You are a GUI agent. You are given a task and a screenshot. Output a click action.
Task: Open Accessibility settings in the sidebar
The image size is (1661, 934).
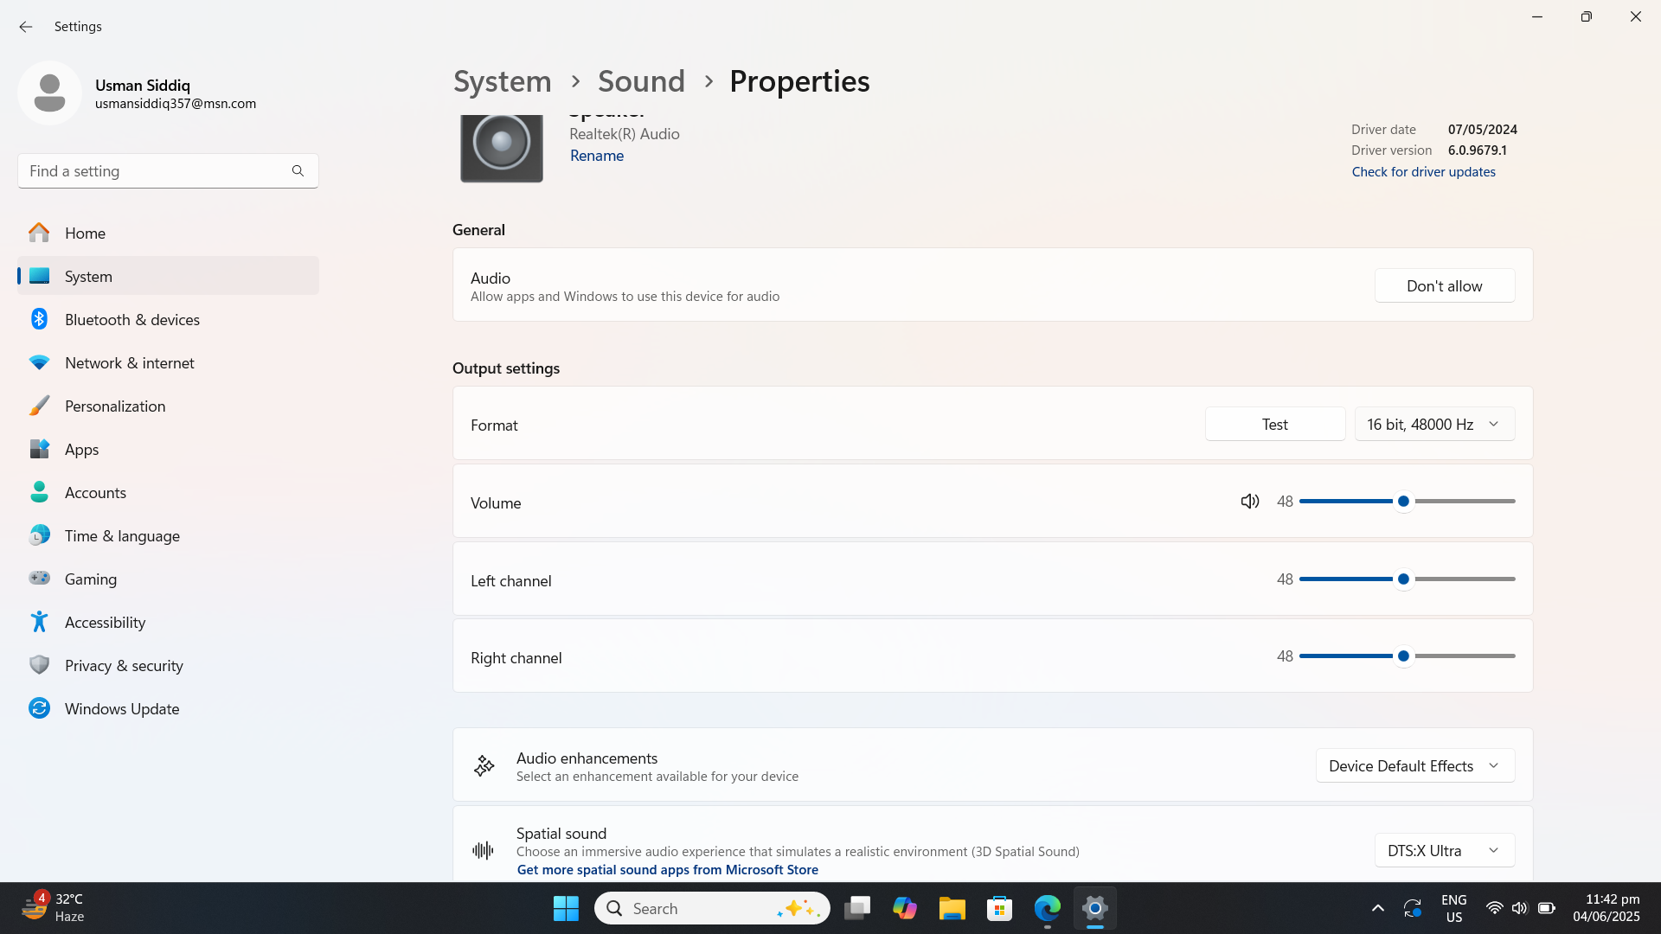point(106,622)
